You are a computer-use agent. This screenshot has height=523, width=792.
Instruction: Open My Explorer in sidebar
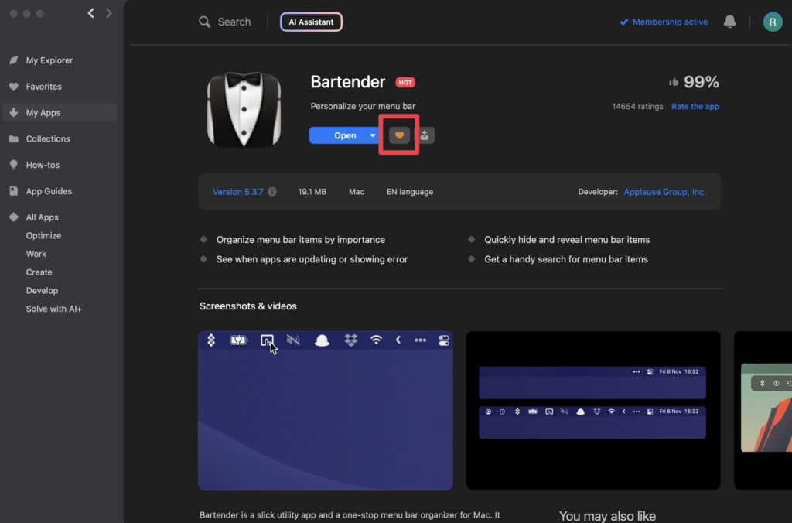click(49, 60)
